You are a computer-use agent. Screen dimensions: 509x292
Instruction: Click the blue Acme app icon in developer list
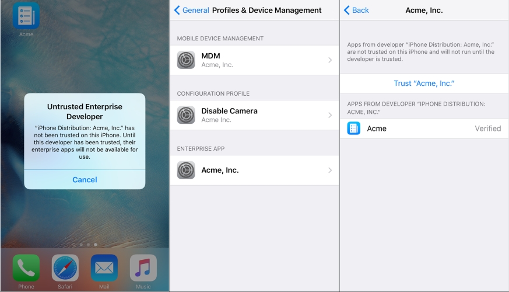point(353,128)
